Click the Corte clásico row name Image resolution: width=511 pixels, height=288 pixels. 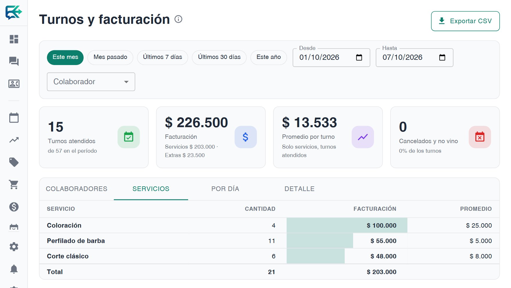[x=68, y=256]
